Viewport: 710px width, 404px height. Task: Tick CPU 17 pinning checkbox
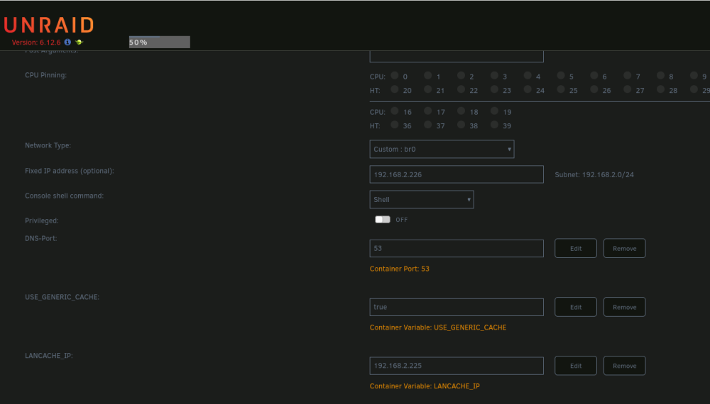428,111
